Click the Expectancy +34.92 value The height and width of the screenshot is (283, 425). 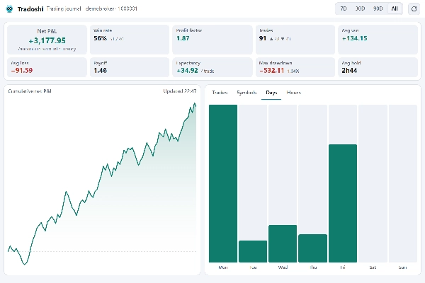[x=187, y=71]
